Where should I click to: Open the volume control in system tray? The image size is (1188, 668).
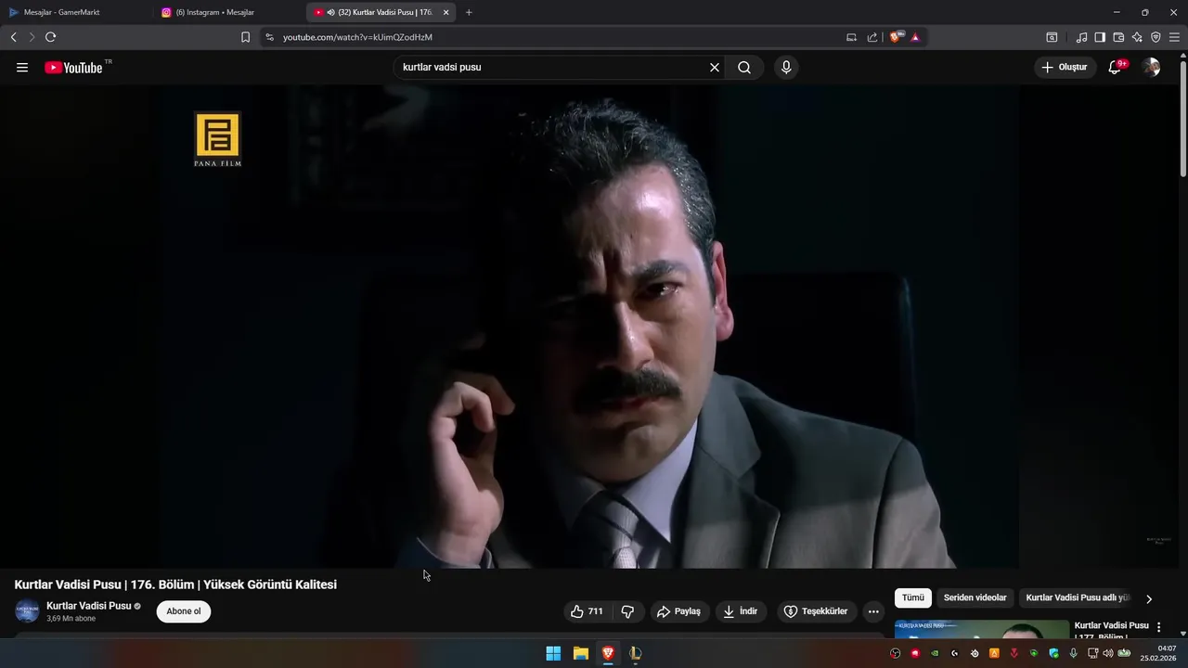point(1108,653)
